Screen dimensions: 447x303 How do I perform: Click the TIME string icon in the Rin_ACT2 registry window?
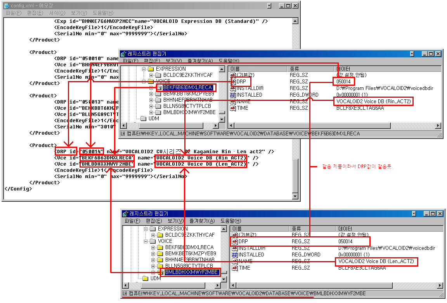tap(233, 108)
